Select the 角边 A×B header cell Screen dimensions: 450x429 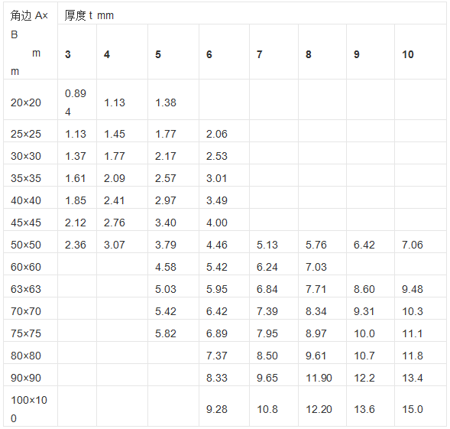click(31, 41)
